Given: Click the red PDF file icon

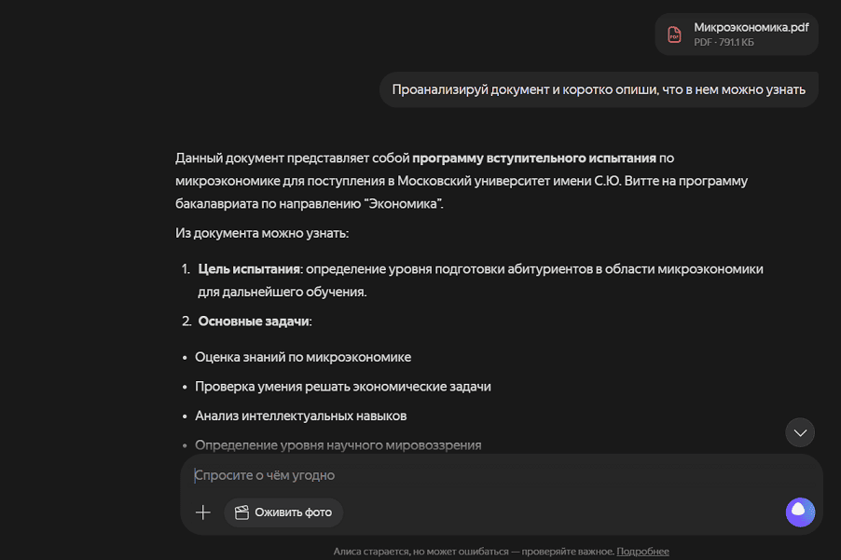Looking at the screenshot, I should 674,34.
